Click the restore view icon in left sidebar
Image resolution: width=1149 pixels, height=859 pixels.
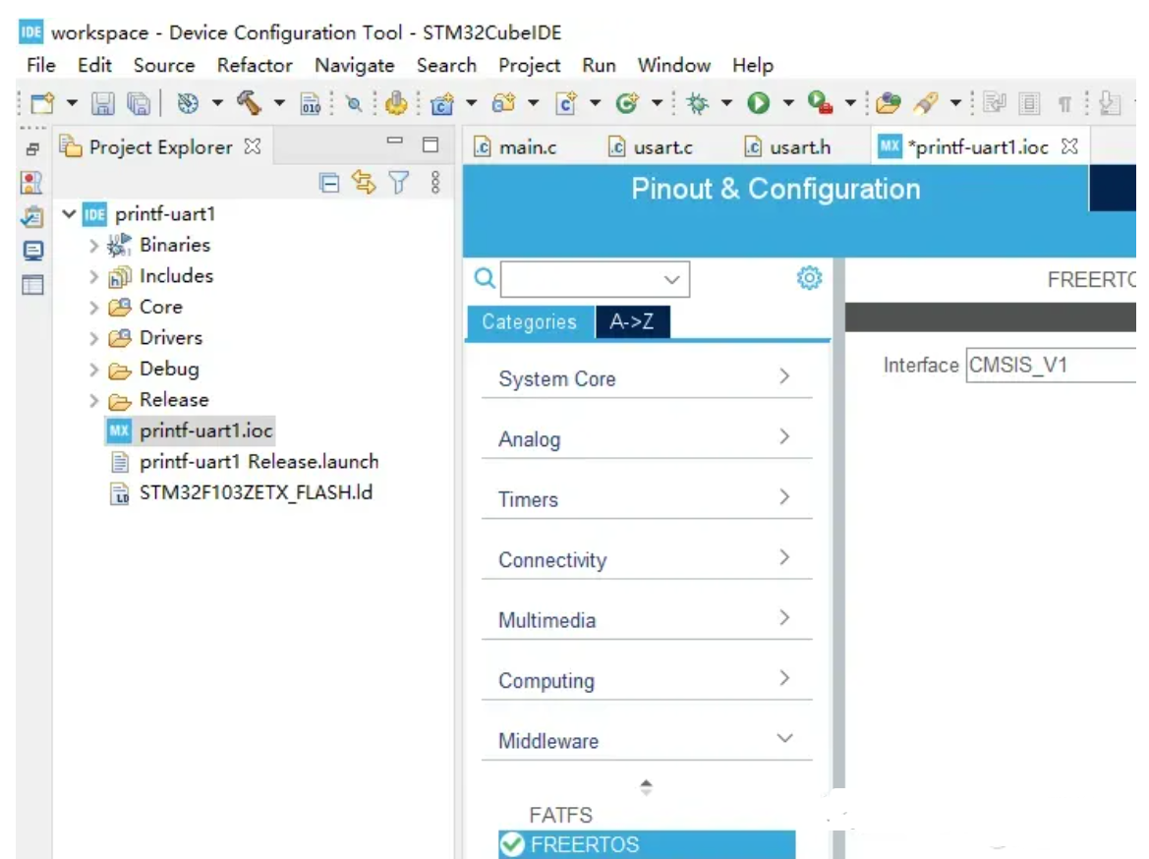pos(32,149)
